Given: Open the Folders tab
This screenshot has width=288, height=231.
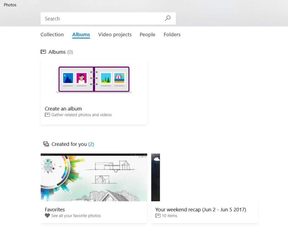Looking at the screenshot, I should point(172,34).
